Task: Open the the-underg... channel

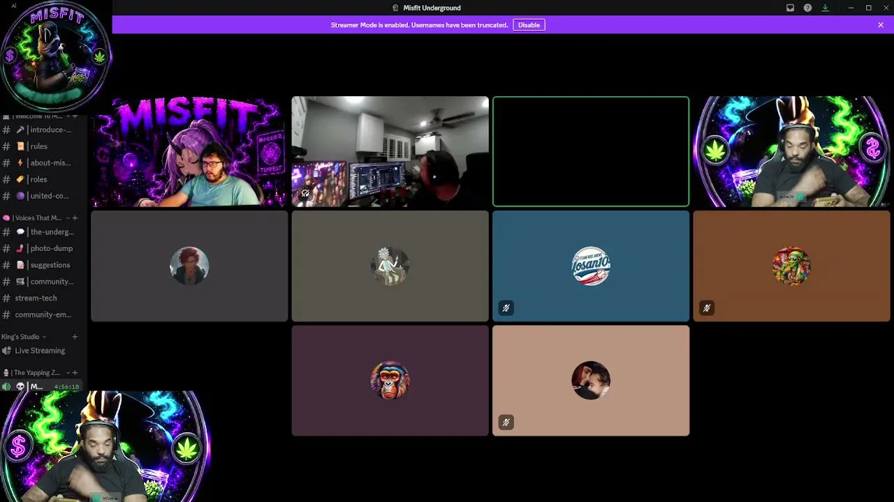Action: click(43, 232)
